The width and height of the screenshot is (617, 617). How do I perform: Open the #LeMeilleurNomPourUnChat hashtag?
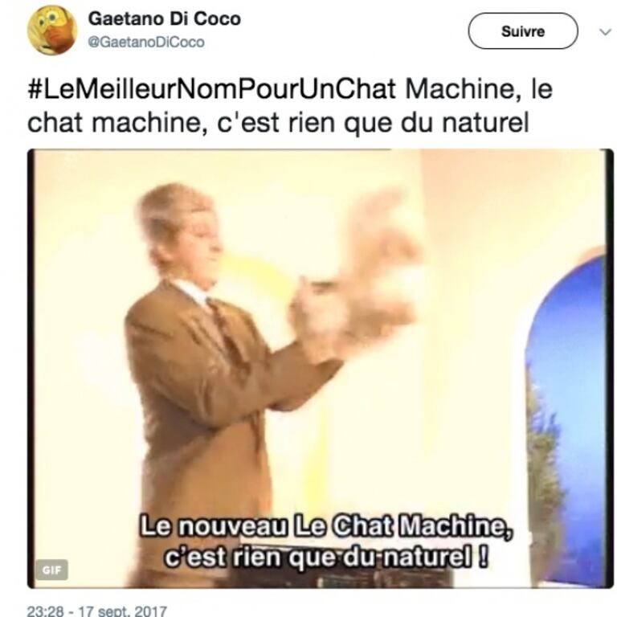tap(212, 89)
